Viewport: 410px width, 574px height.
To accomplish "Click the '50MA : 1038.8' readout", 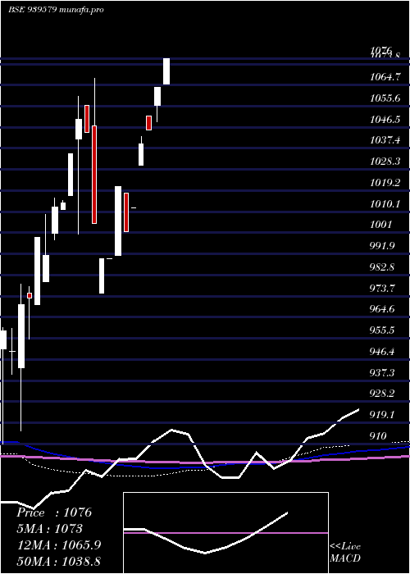I will tap(59, 561).
